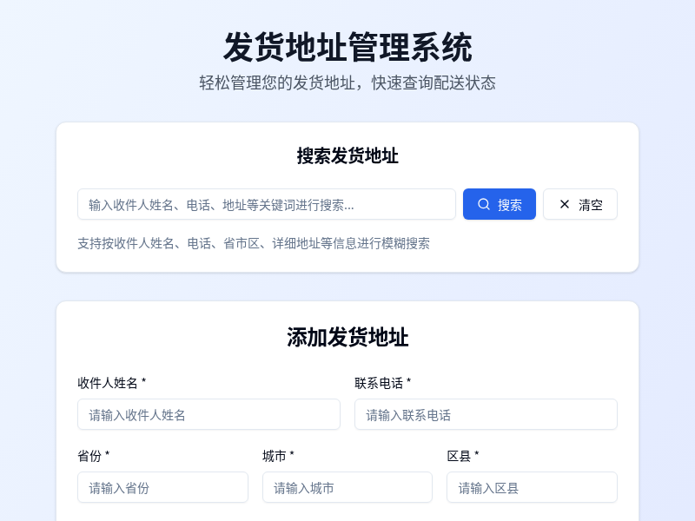The image size is (695, 521).
Task: Click the 添加发货地址 section heading
Action: pos(347,337)
